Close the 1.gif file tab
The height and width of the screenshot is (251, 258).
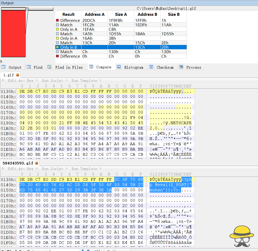pyautogui.click(x=18, y=75)
